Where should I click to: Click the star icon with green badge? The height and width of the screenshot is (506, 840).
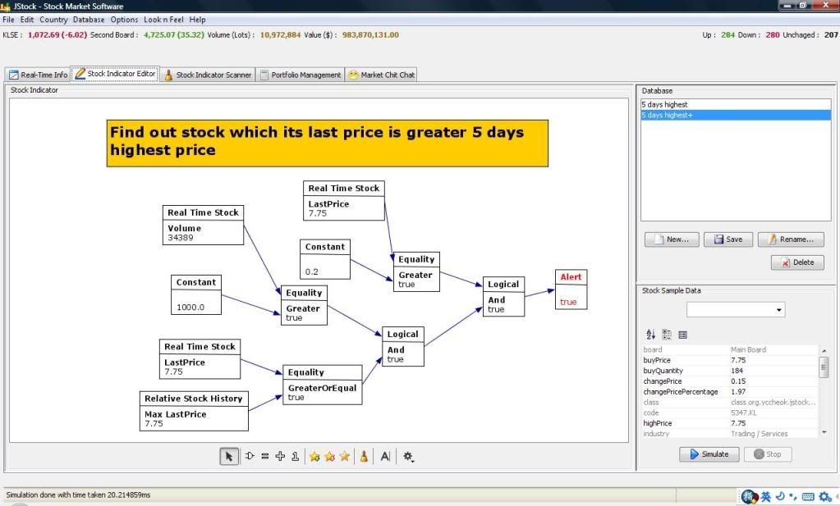[x=314, y=456]
